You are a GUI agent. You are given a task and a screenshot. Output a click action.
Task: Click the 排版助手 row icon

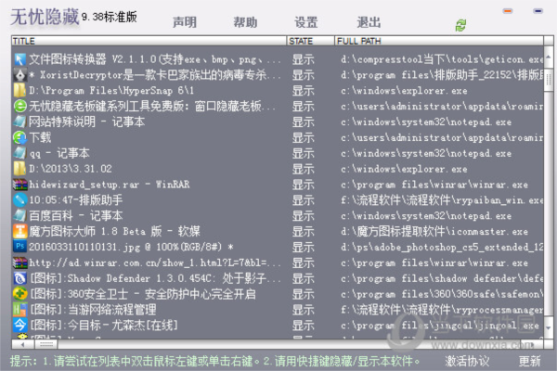(19, 199)
